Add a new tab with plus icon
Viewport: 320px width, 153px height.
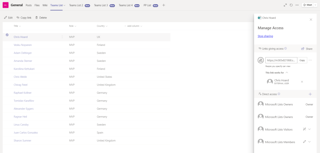164,5
